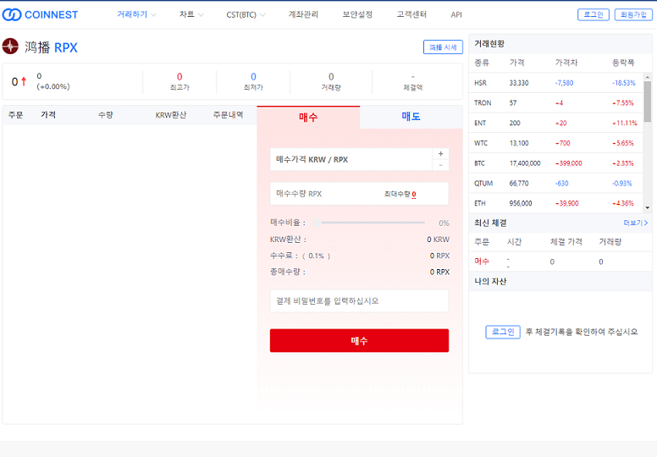Click the 최저가 value
The height and width of the screenshot is (457, 657).
coord(253,77)
